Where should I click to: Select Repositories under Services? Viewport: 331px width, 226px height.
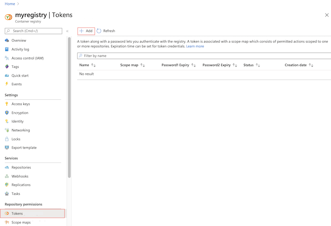tap(21, 167)
